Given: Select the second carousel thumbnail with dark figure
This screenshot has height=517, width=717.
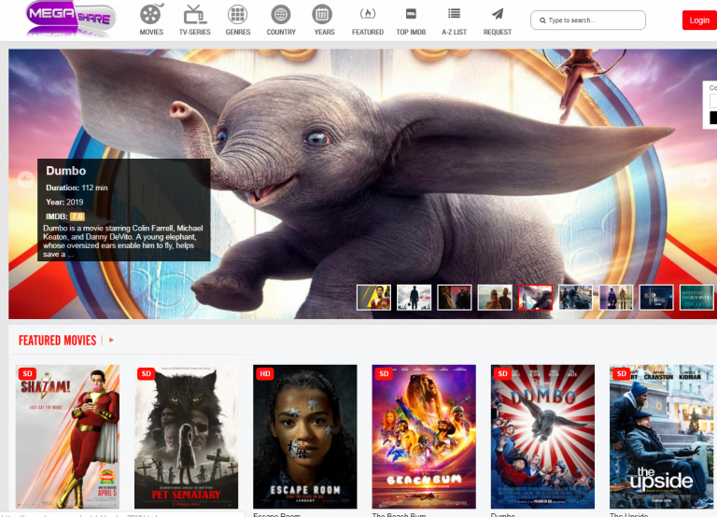Looking at the screenshot, I should (414, 297).
